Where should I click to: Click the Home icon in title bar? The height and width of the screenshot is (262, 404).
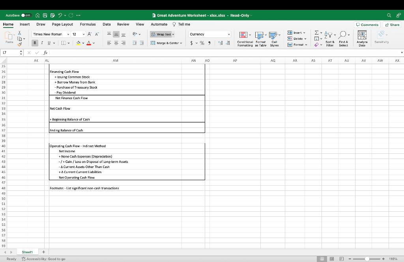tap(37, 15)
